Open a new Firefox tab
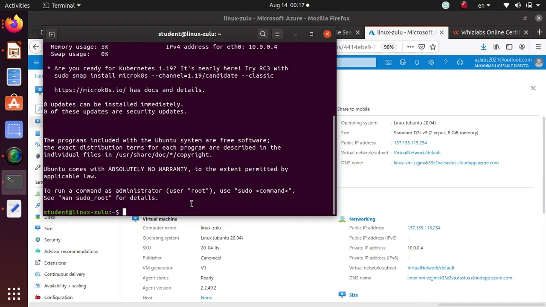This screenshot has height=307, width=546. tap(540, 32)
